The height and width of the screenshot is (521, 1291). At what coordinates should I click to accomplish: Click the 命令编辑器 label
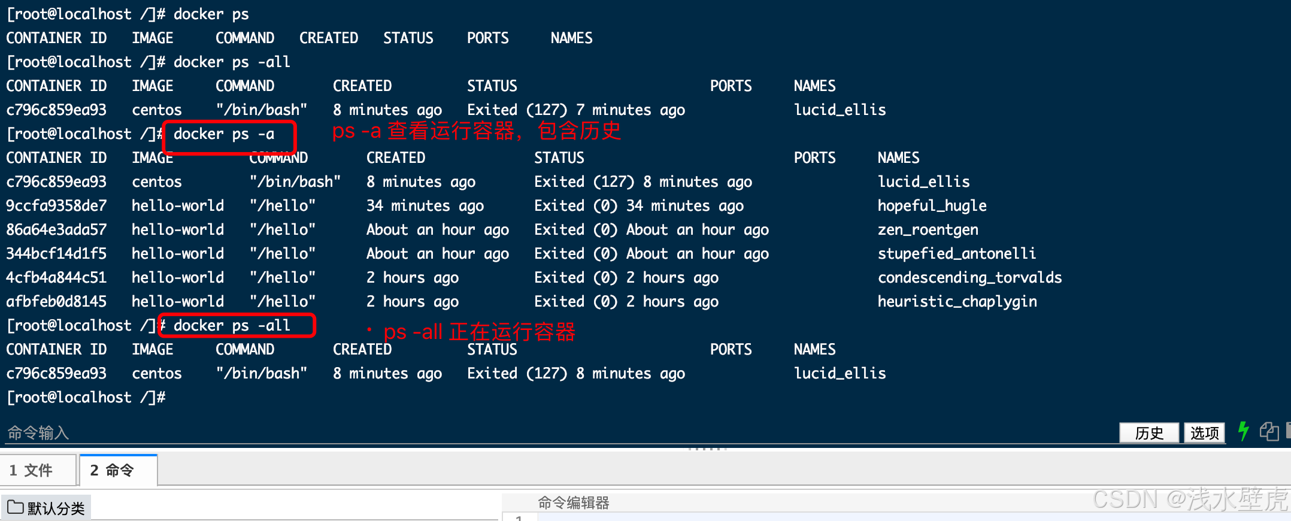click(x=573, y=502)
